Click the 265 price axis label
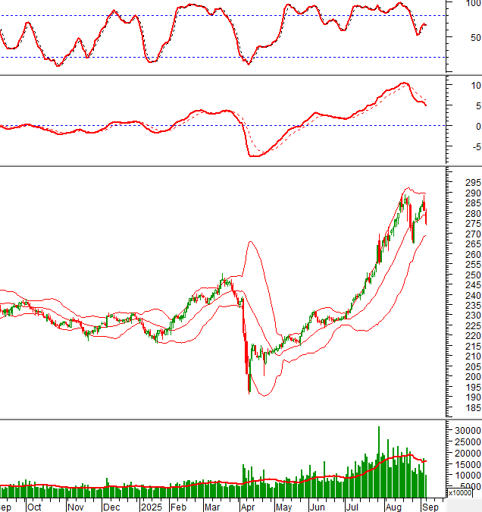482x512 pixels. (x=473, y=244)
